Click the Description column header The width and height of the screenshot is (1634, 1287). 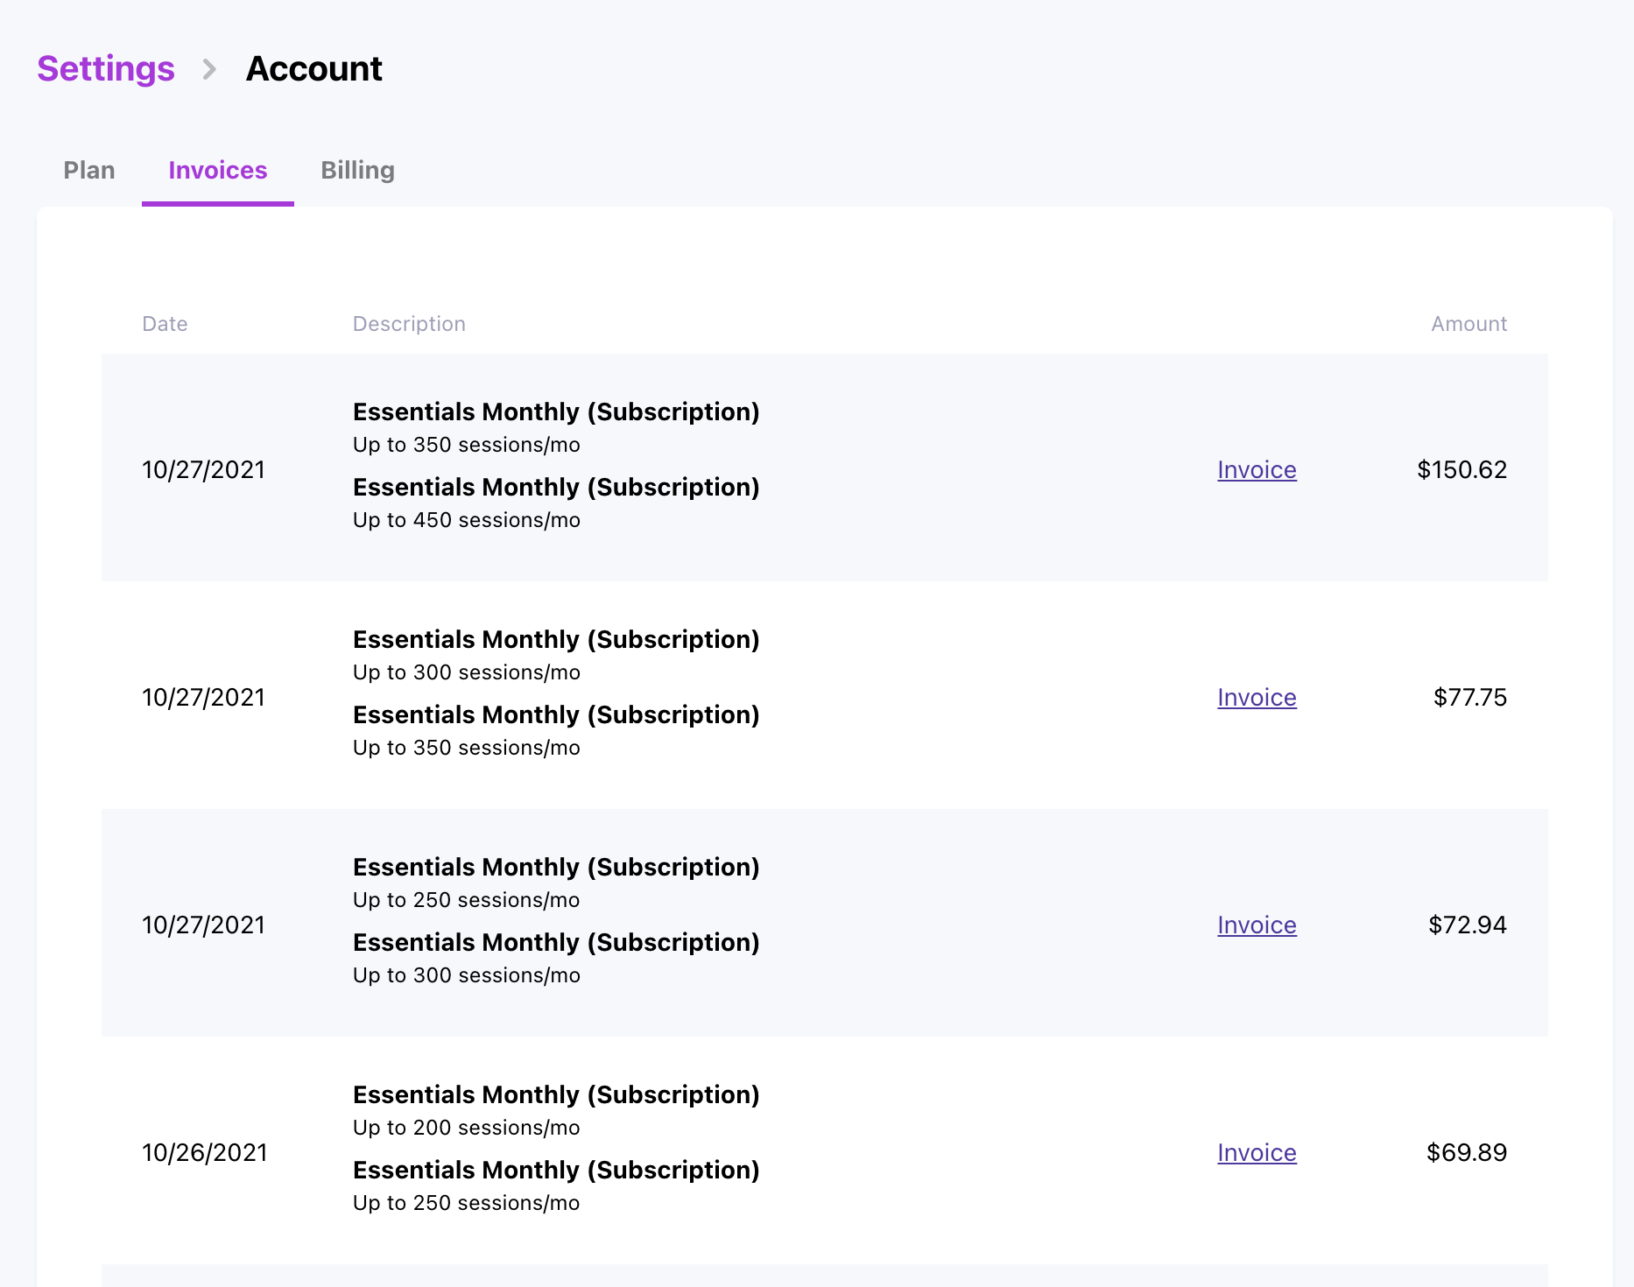point(409,324)
